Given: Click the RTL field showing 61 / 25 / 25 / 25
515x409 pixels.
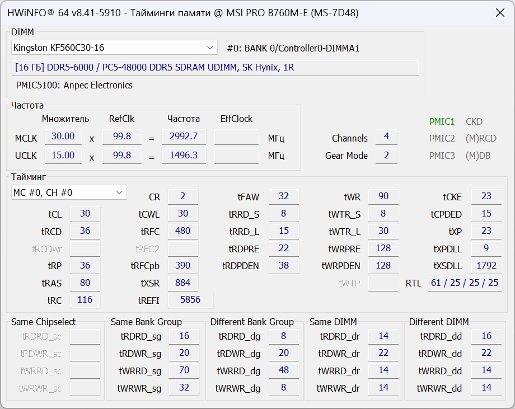Looking at the screenshot, I should [464, 283].
